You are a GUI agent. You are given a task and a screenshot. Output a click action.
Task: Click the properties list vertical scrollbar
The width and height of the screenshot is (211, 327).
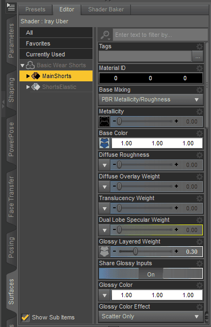[207, 86]
